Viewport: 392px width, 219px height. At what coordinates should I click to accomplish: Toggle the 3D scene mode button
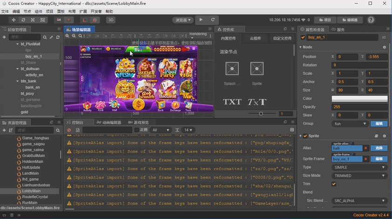[x=111, y=20]
